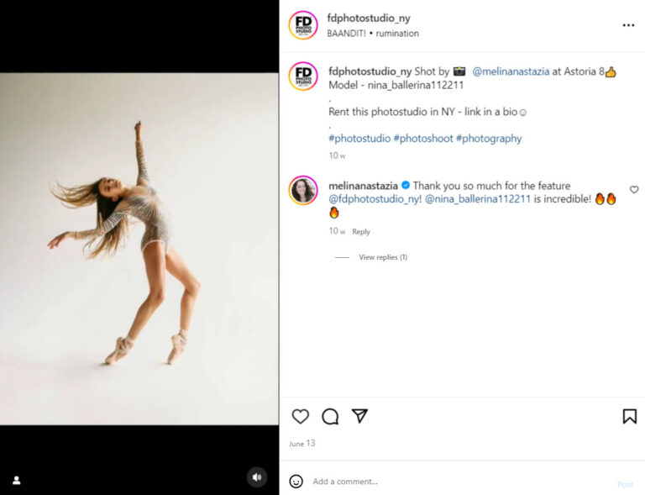Open comments via speech bubble icon
645x495 pixels.
330,416
